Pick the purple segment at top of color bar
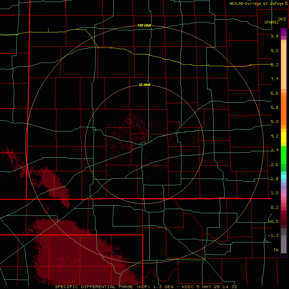 click(284, 32)
